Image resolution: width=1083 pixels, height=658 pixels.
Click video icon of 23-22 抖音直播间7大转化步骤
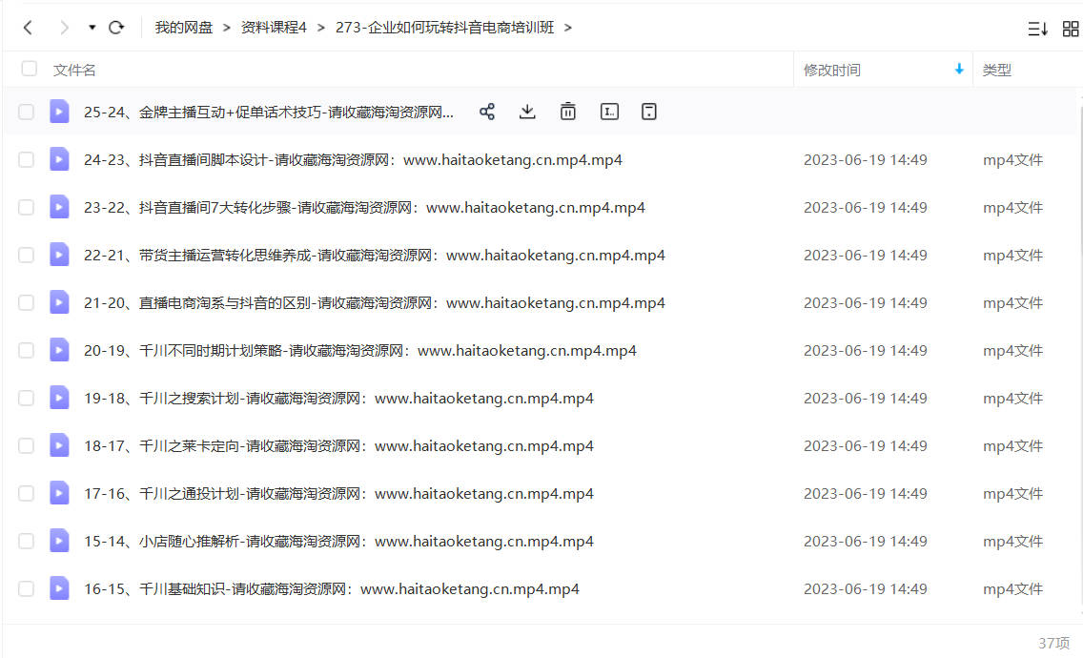click(59, 207)
